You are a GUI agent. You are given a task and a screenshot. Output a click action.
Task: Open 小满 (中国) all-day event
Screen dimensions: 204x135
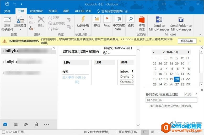coord(80,80)
